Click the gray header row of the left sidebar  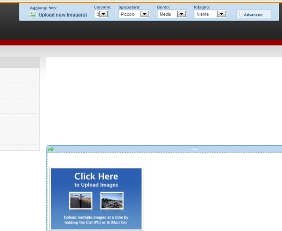coord(20,62)
